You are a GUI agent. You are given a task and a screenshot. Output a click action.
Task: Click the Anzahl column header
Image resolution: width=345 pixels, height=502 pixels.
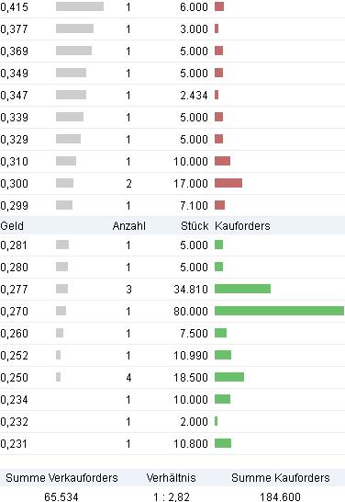click(128, 226)
